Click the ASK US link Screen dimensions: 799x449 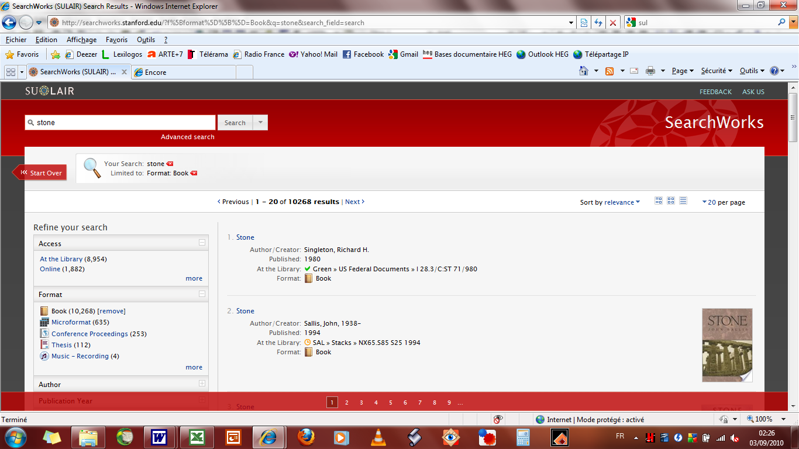coord(753,92)
